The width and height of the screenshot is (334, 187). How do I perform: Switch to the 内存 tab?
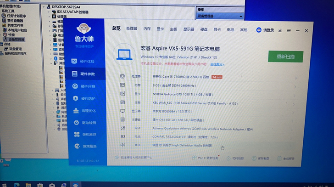(147, 29)
